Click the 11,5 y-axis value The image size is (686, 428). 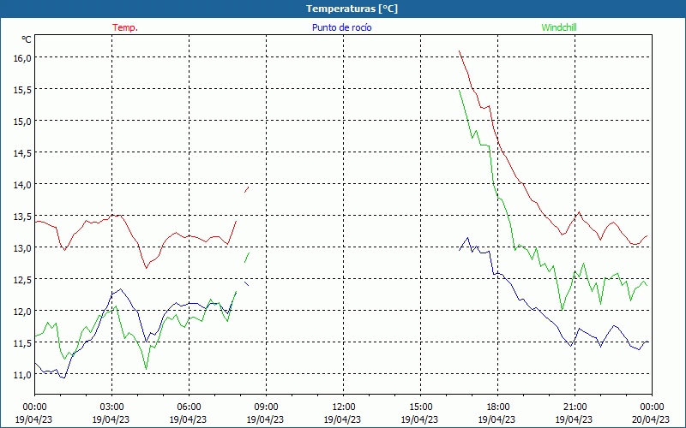click(22, 343)
